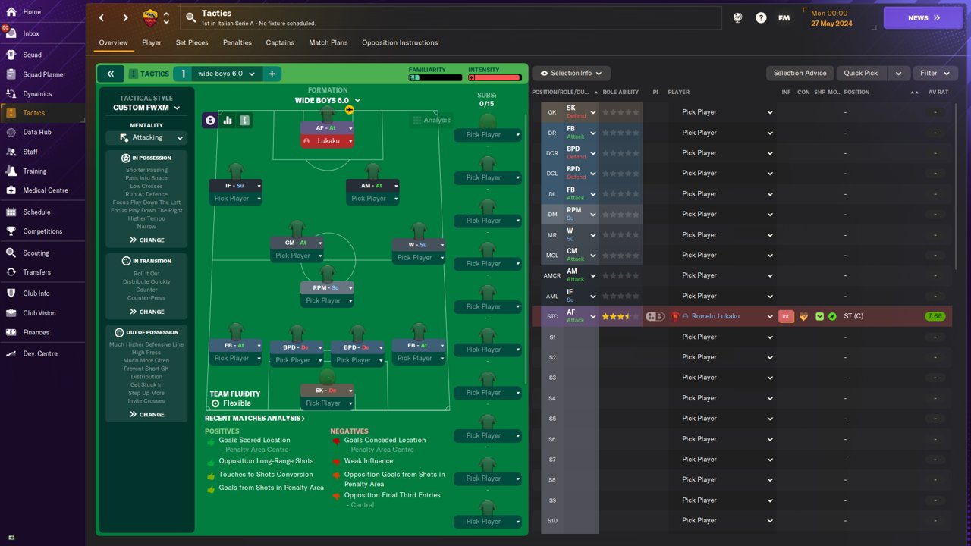Open the Inbox sidebar icon

(x=11, y=33)
